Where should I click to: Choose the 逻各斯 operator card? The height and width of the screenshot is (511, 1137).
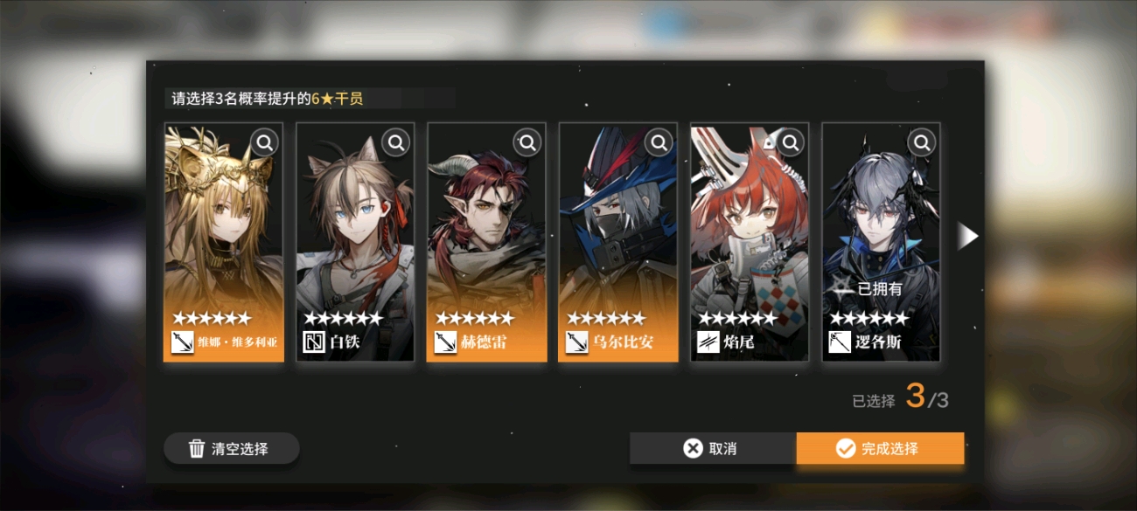click(881, 242)
